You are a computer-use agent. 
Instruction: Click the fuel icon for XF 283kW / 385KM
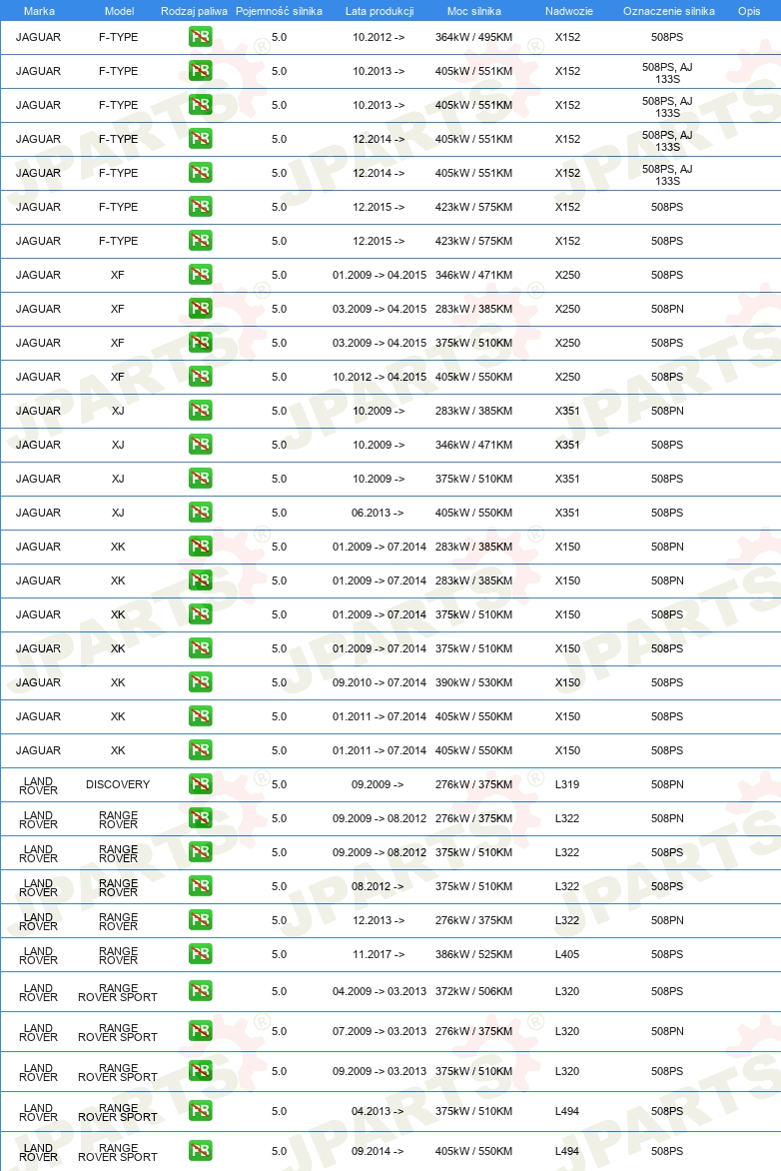tap(200, 309)
